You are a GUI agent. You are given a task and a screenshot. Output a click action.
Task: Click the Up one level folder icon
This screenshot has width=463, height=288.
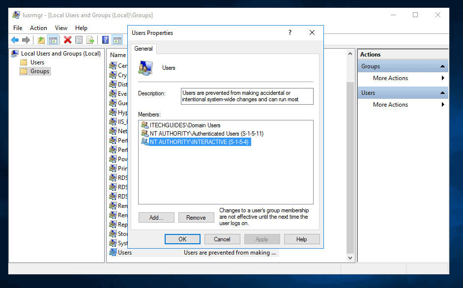click(41, 40)
